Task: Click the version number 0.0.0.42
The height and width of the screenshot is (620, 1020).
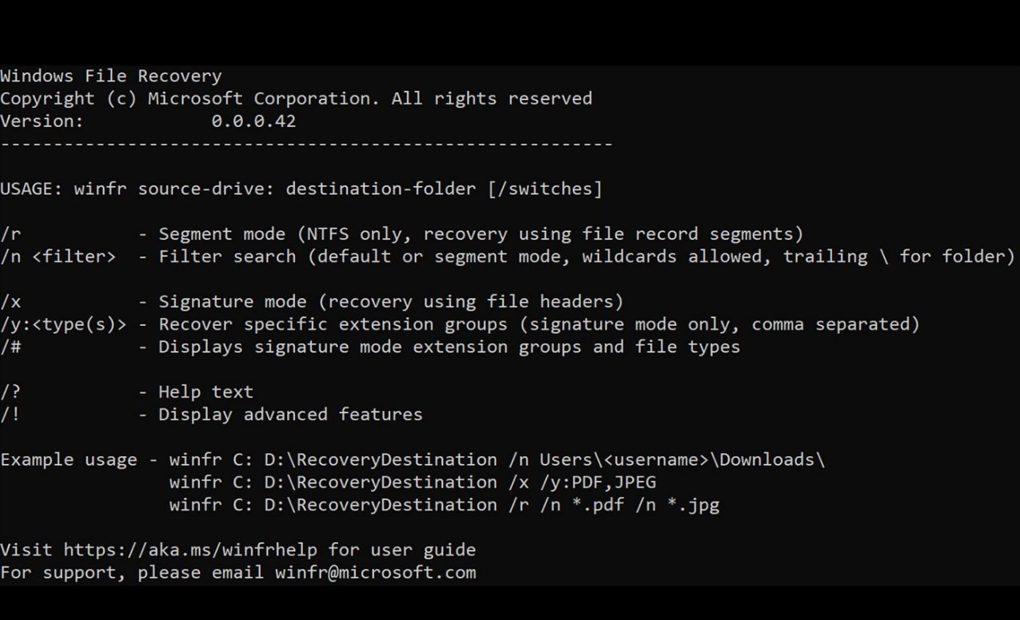Action: click(x=253, y=121)
